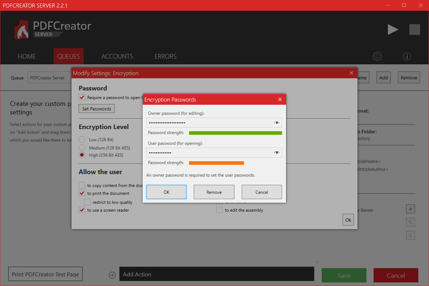Image resolution: width=429 pixels, height=286 pixels.
Task: Click the Print PDFCreator Test Page button
Action: tap(45, 275)
